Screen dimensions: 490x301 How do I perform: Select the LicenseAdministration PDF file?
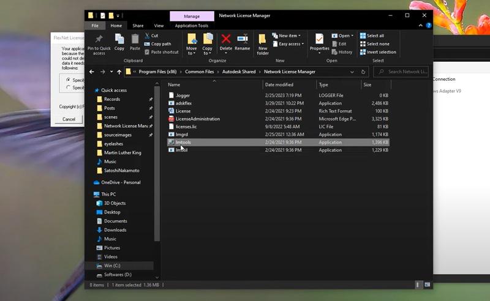click(278, 119)
